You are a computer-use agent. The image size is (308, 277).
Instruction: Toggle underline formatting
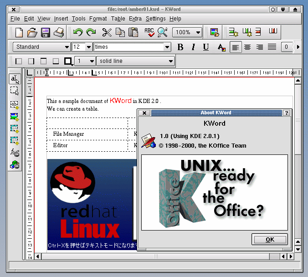point(206,47)
